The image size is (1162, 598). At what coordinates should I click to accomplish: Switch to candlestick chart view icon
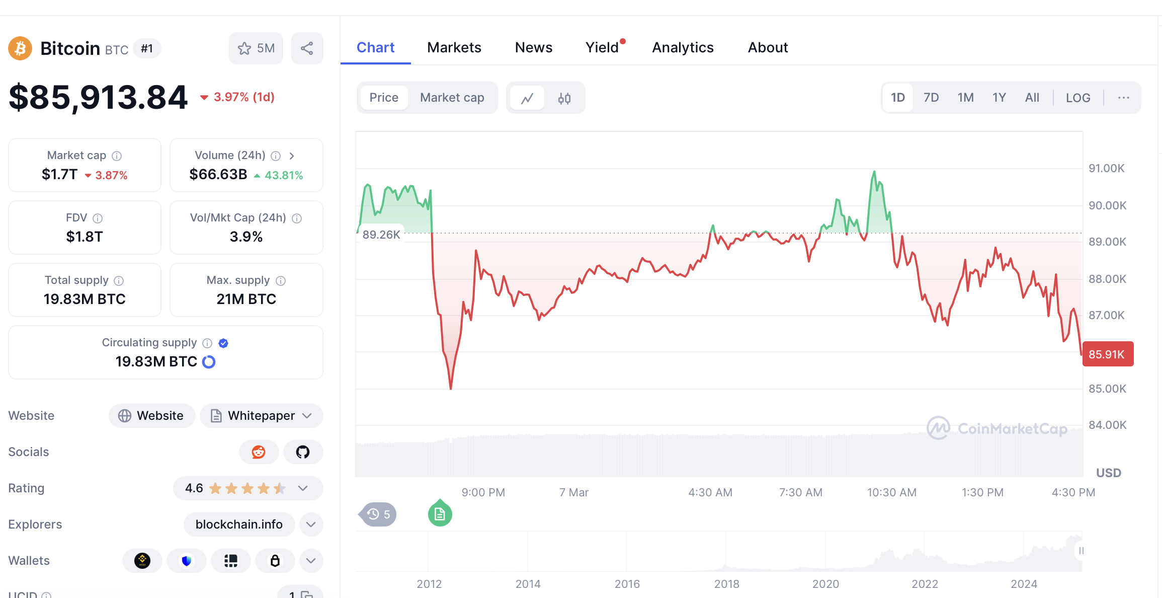[564, 98]
